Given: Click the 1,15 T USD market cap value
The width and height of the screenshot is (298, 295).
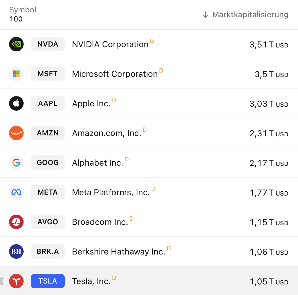Looking at the screenshot, I should coord(269,222).
